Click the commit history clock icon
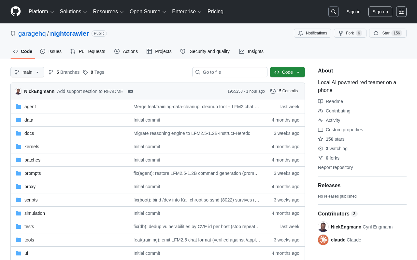 [273, 91]
